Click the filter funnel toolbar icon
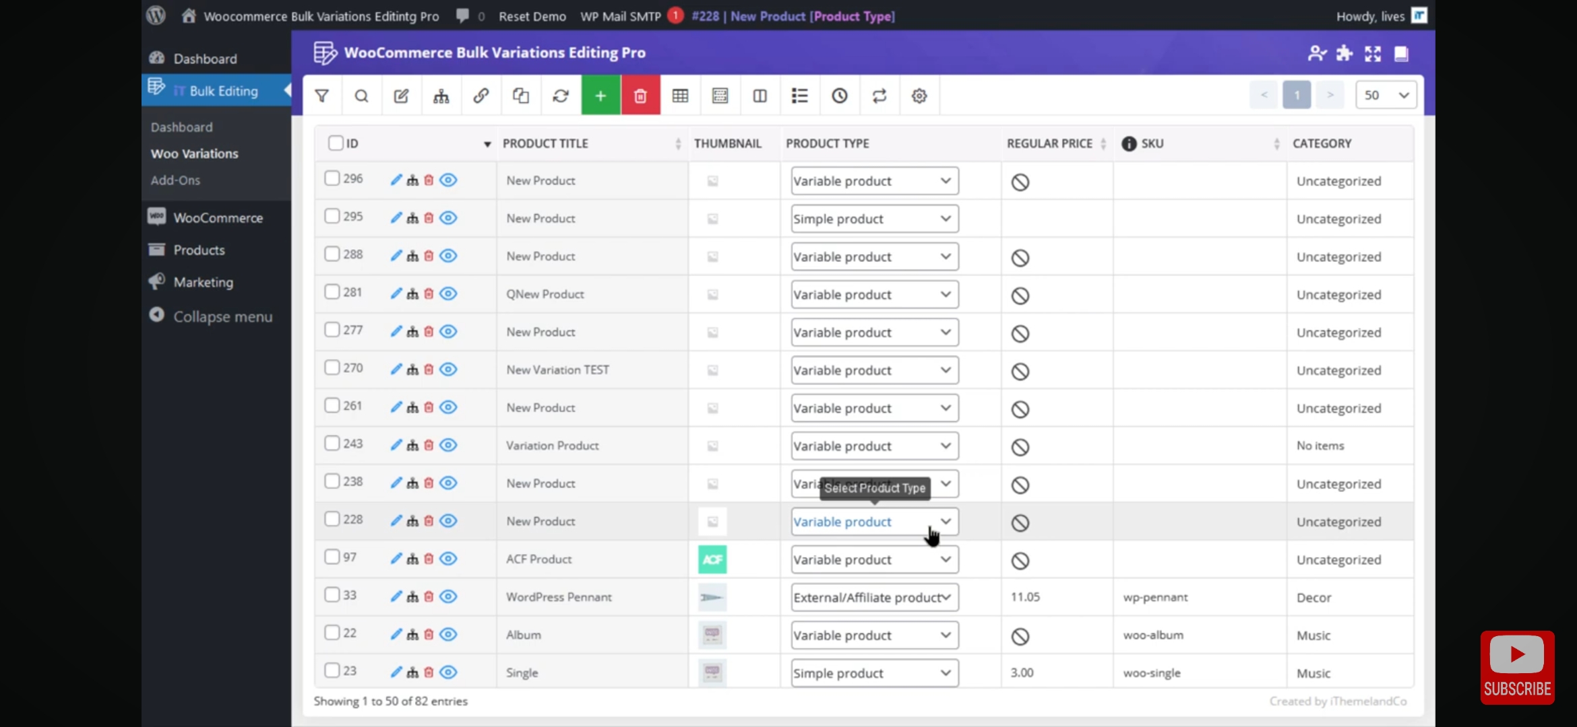The image size is (1577, 727). (322, 96)
